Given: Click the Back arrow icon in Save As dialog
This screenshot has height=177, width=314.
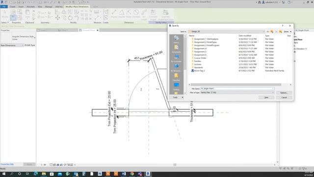Looking at the screenshot, I should click(x=268, y=31).
